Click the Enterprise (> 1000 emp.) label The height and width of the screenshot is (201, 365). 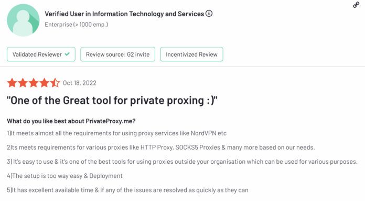click(x=77, y=25)
